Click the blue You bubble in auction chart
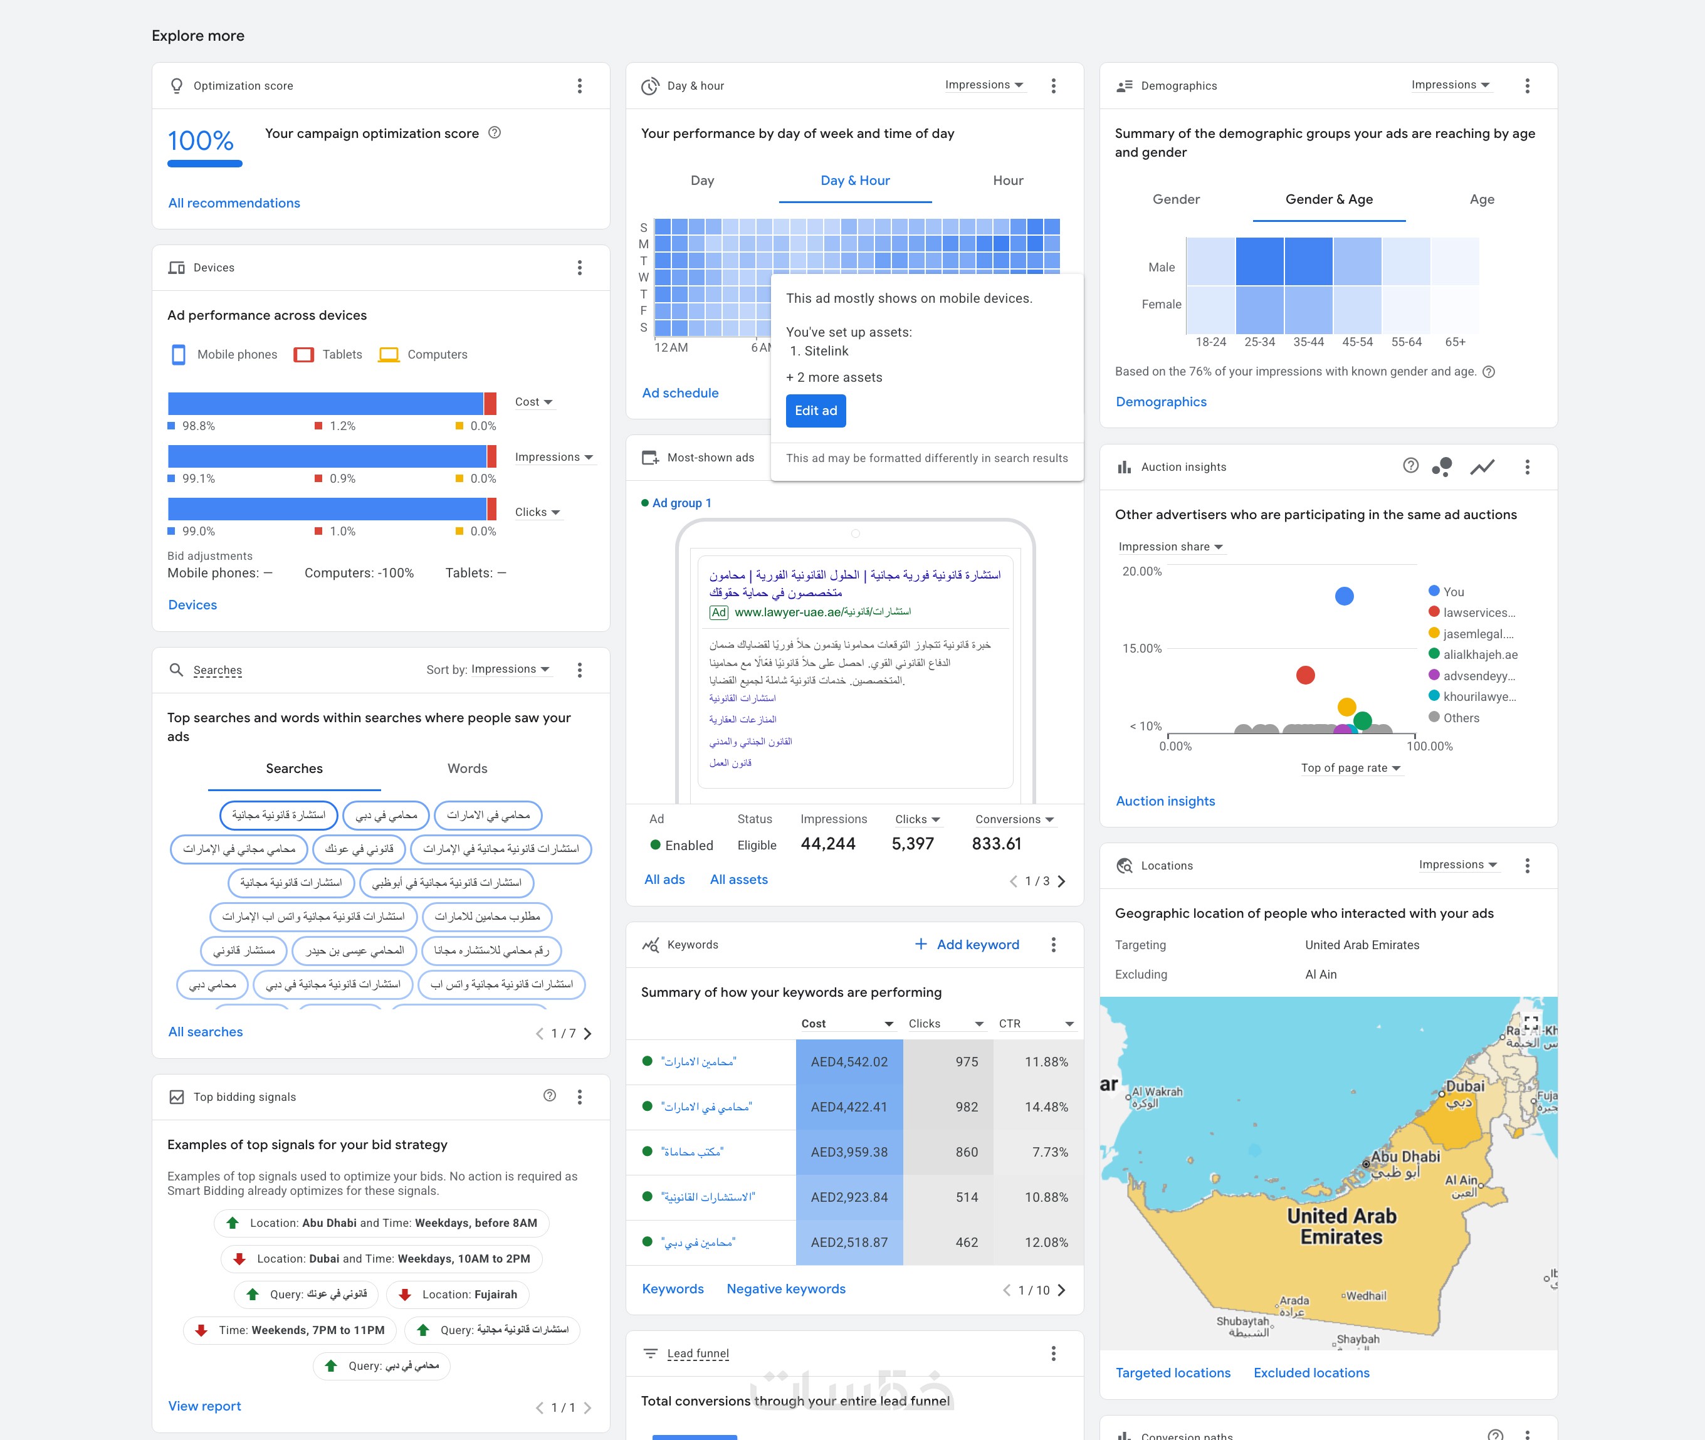This screenshot has width=1705, height=1440. [x=1344, y=597]
